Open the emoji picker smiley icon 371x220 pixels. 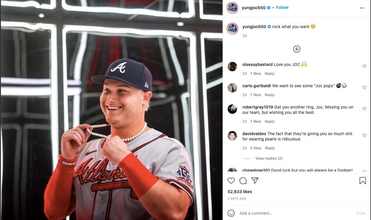pos(231,213)
